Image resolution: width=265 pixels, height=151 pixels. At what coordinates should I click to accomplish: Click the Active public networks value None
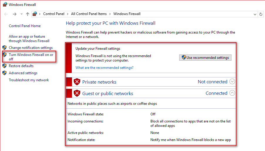click(x=155, y=133)
